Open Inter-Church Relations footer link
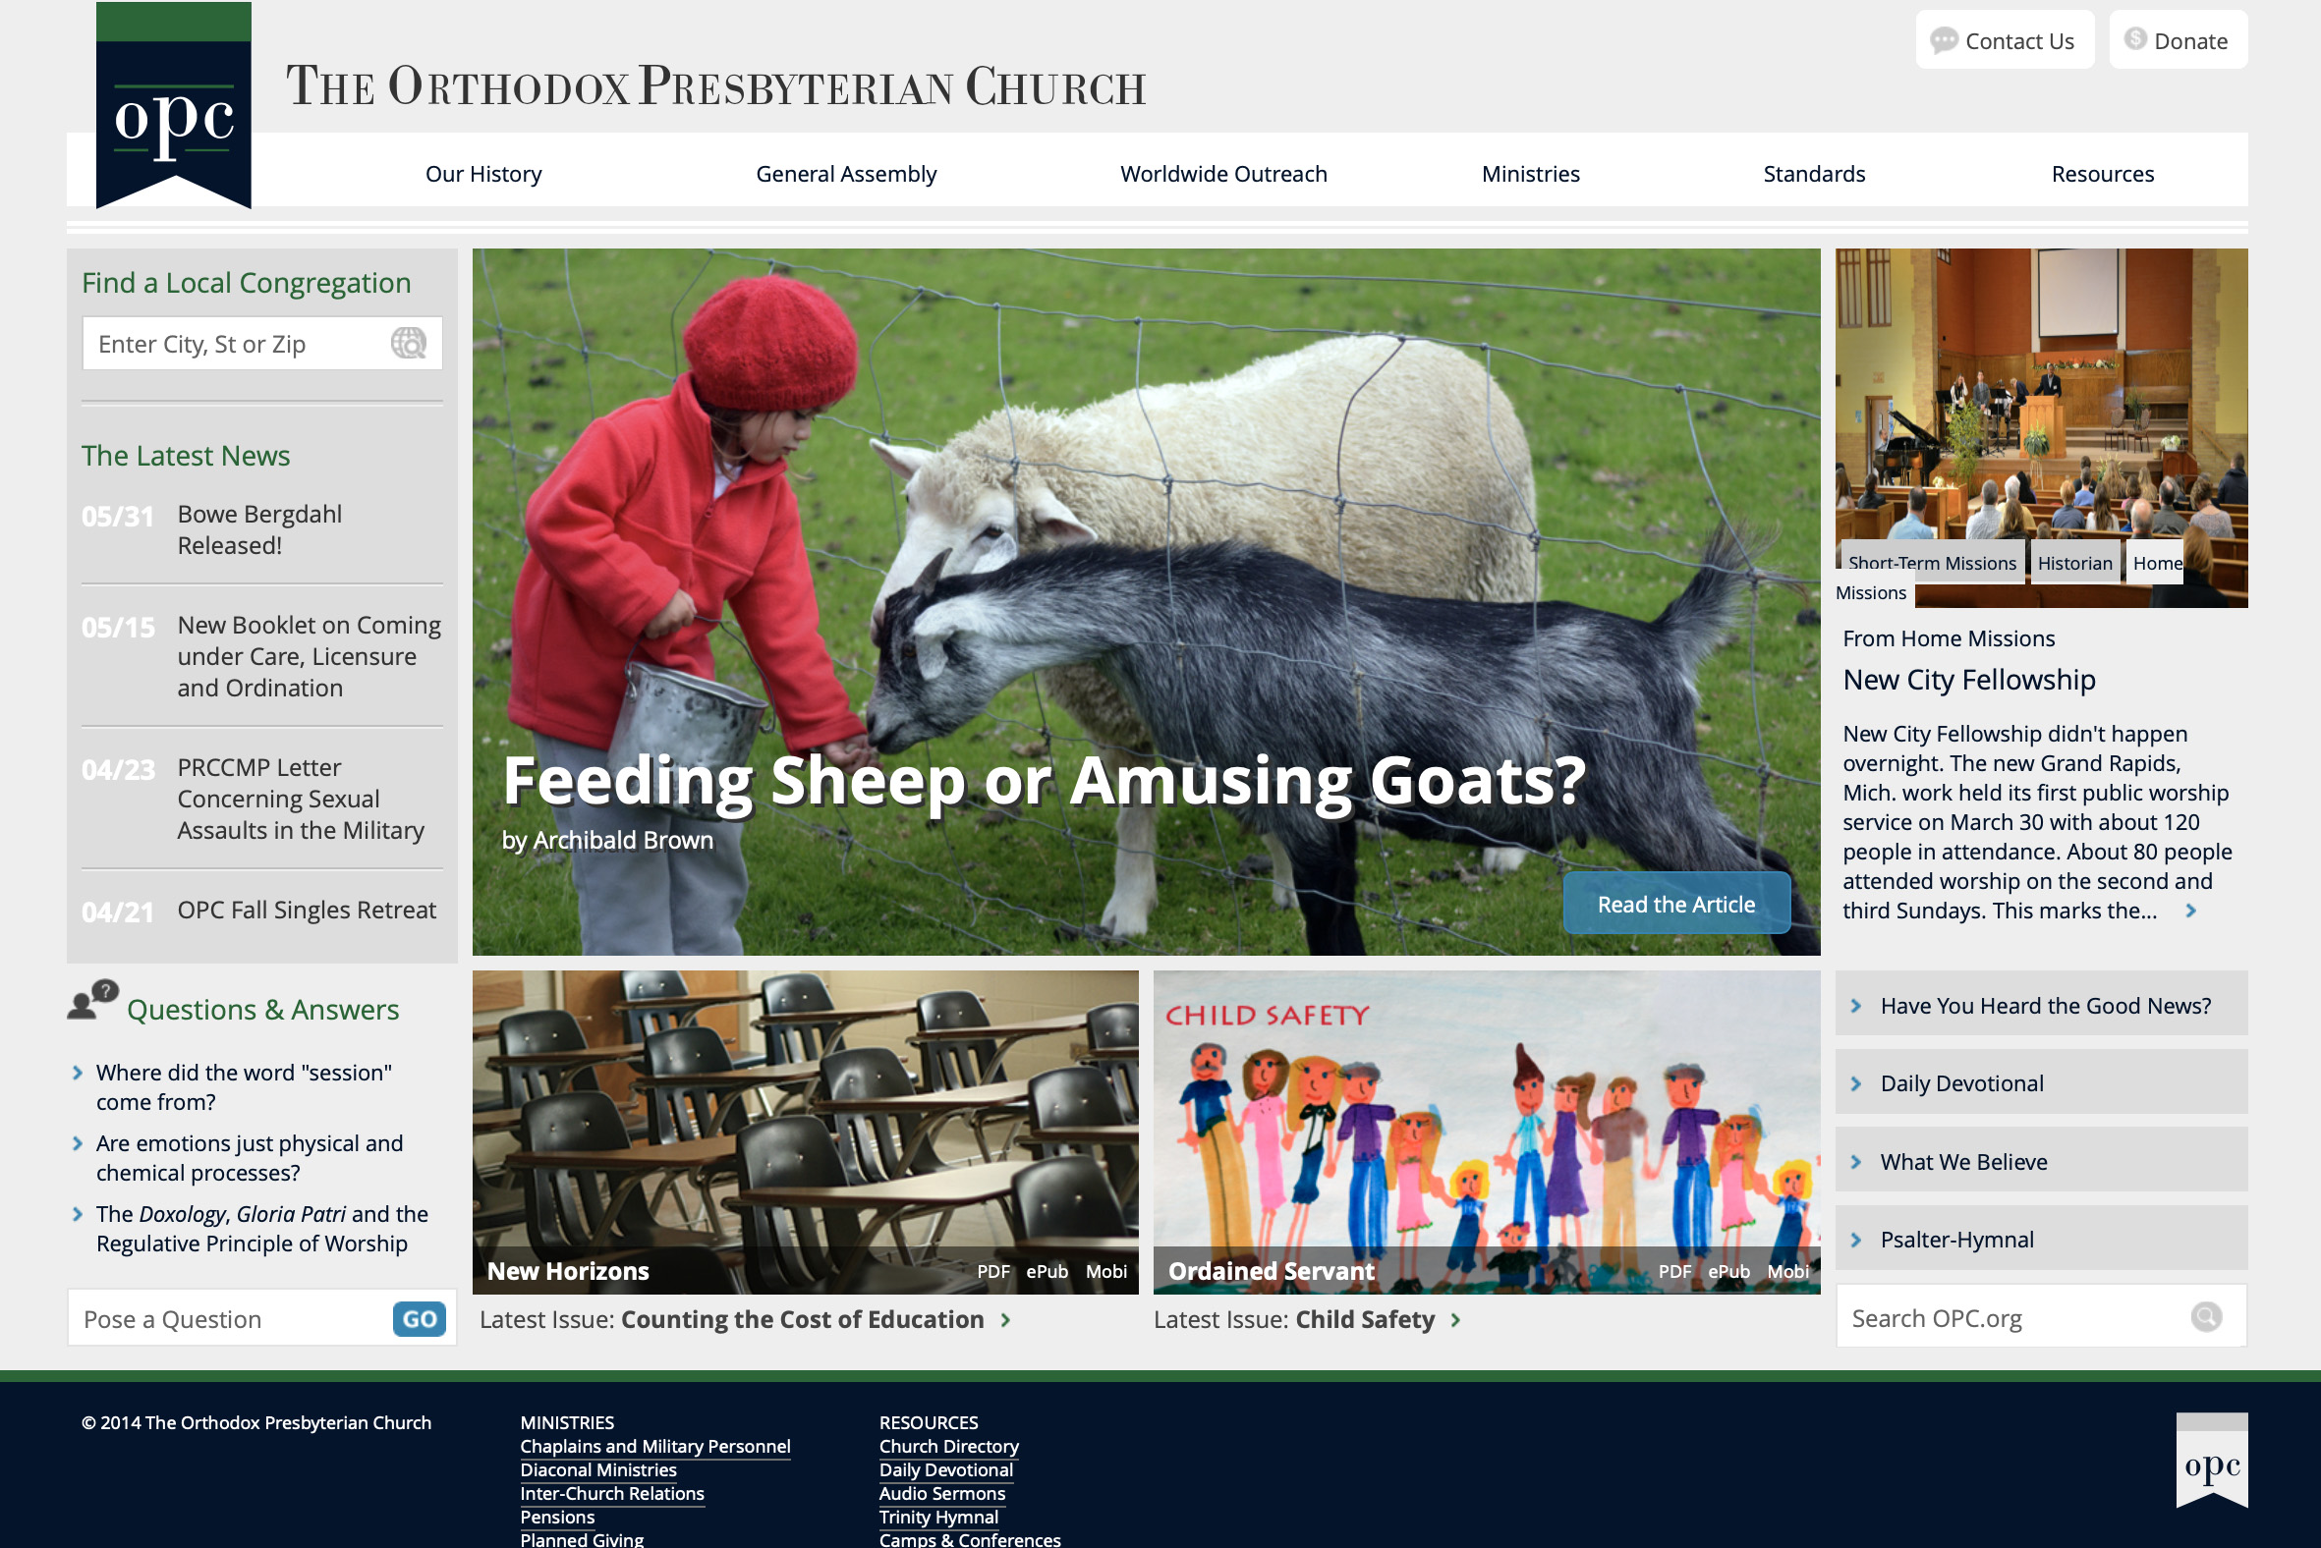 pyautogui.click(x=611, y=1494)
